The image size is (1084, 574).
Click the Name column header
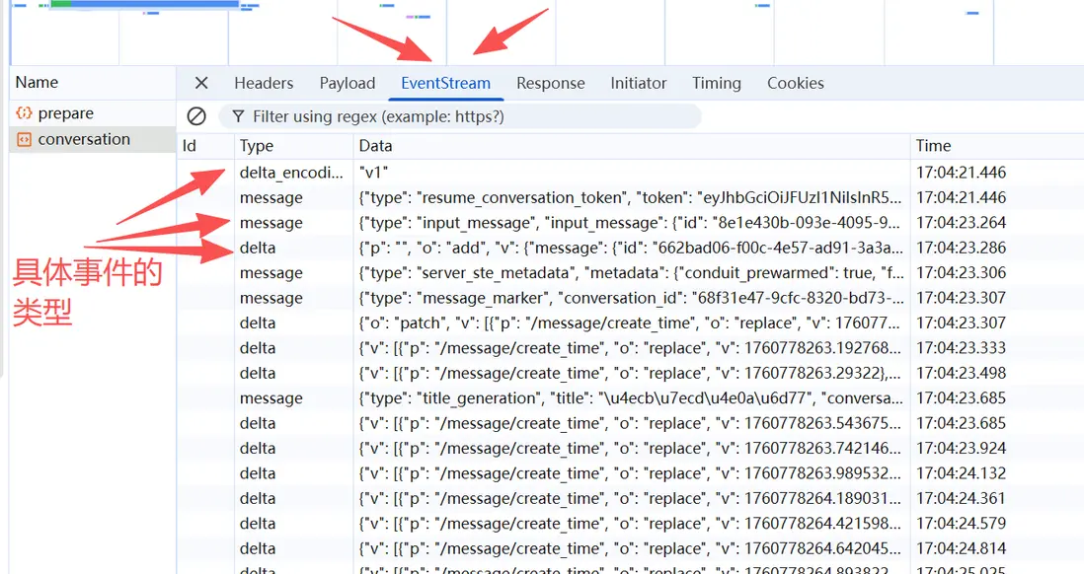pyautogui.click(x=37, y=83)
